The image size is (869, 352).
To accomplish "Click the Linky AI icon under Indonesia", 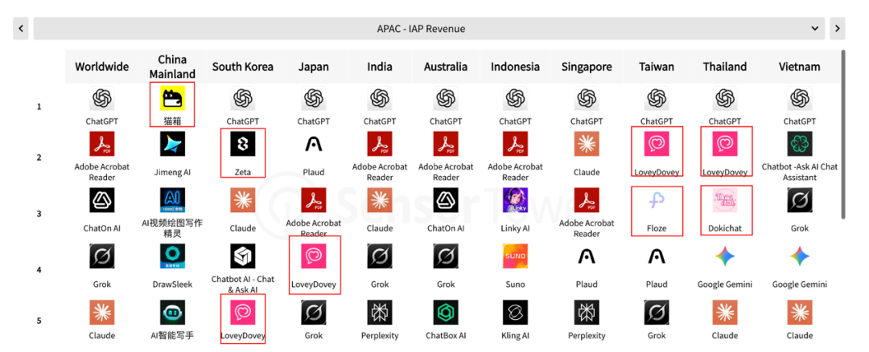I will pyautogui.click(x=515, y=200).
